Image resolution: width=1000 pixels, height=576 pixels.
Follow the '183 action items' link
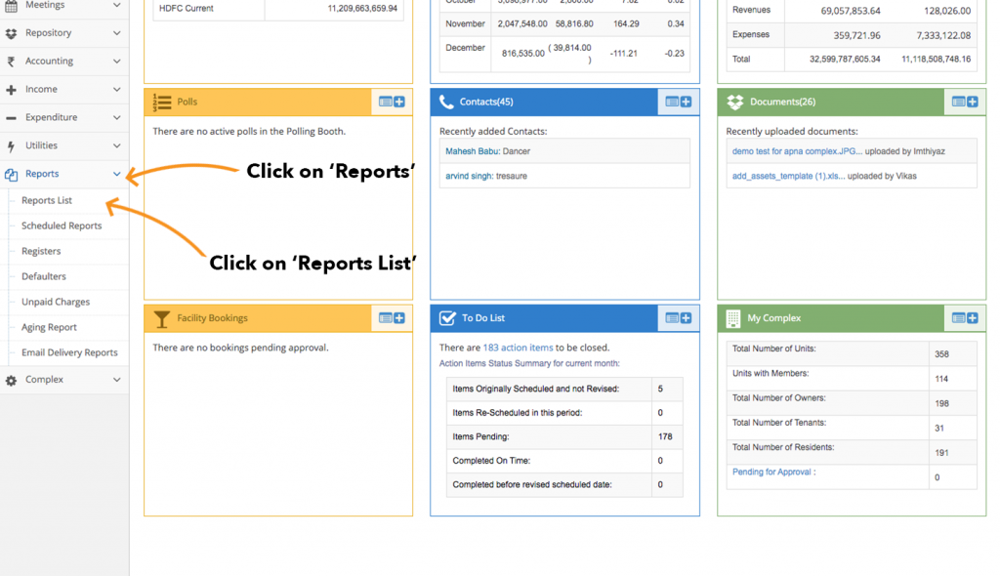click(518, 349)
